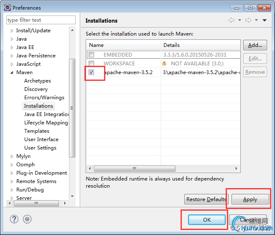Image resolution: width=275 pixels, height=235 pixels.
Task: Open the back history dropdown arrow
Action: pyautogui.click(x=239, y=20)
